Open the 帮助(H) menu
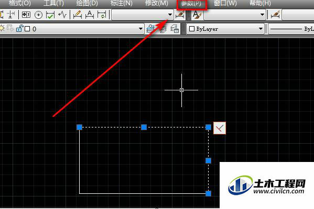Screen dimensions: 314x209 (x=260, y=3)
